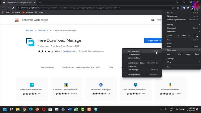Viewport: 201px width, 113px height.
Task: Open Settings from Chrome menu
Action: pos(181,59)
